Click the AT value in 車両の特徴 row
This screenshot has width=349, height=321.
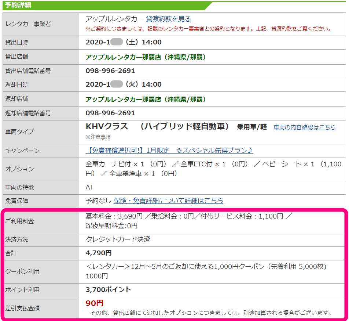(x=89, y=187)
